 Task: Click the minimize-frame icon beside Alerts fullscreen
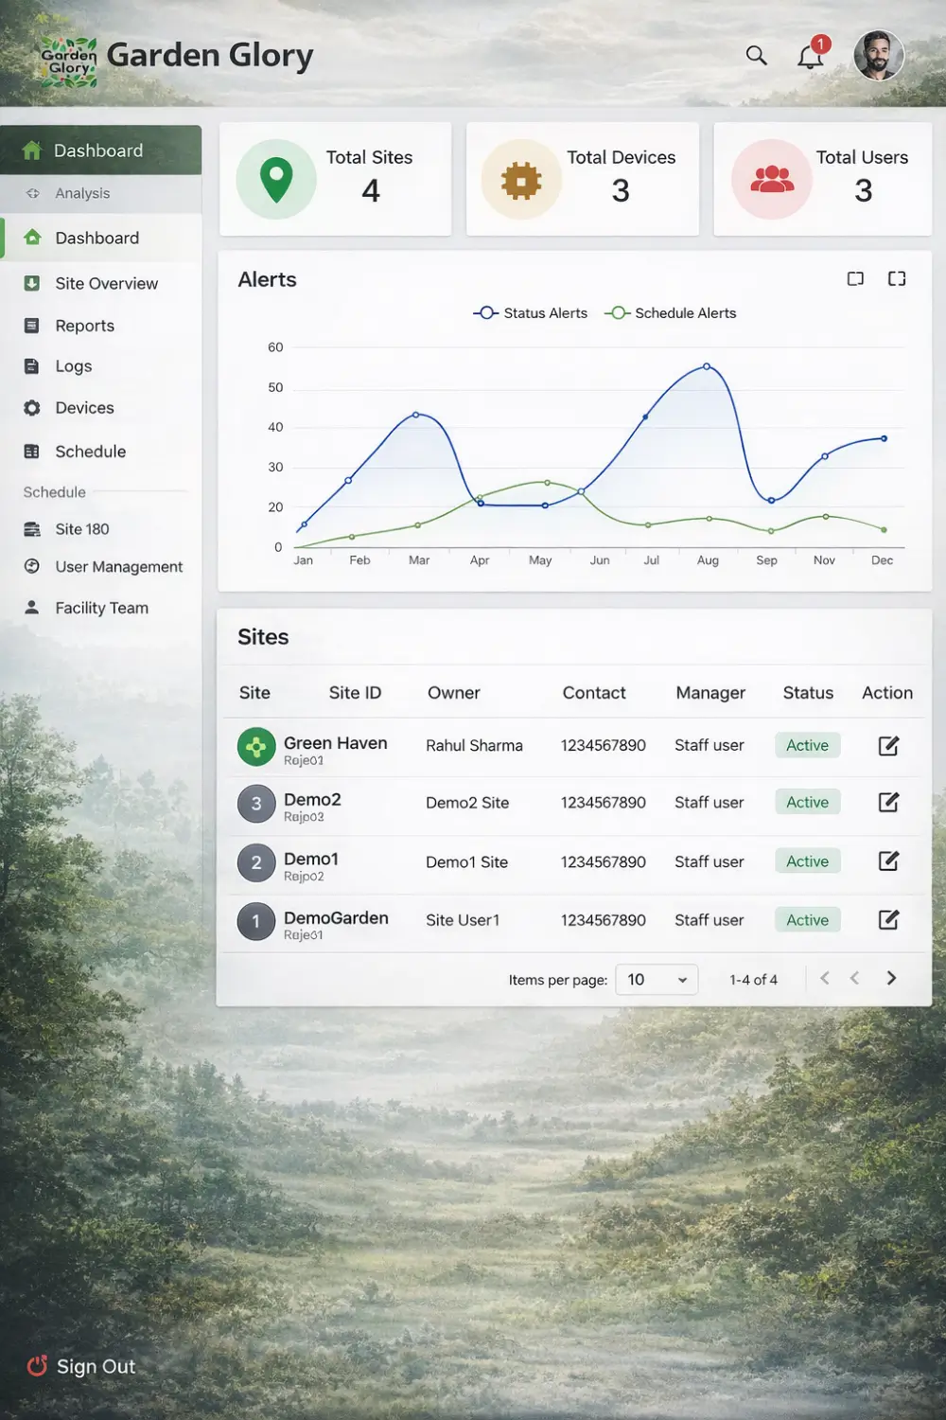pyautogui.click(x=855, y=278)
